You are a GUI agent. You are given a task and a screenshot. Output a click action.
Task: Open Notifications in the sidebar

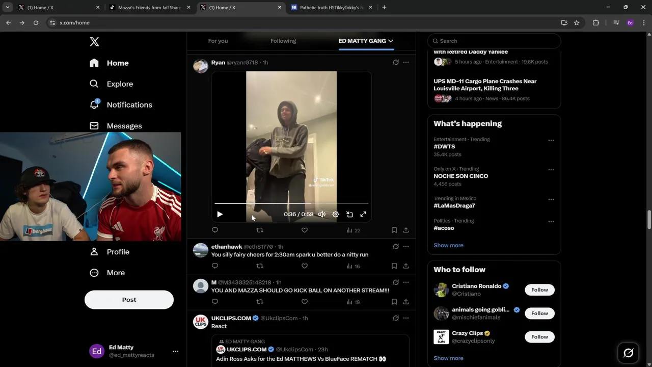[x=121, y=104]
